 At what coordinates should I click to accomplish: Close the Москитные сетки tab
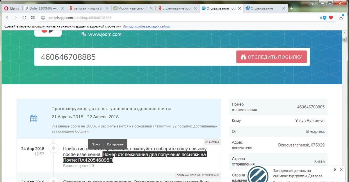(151, 9)
